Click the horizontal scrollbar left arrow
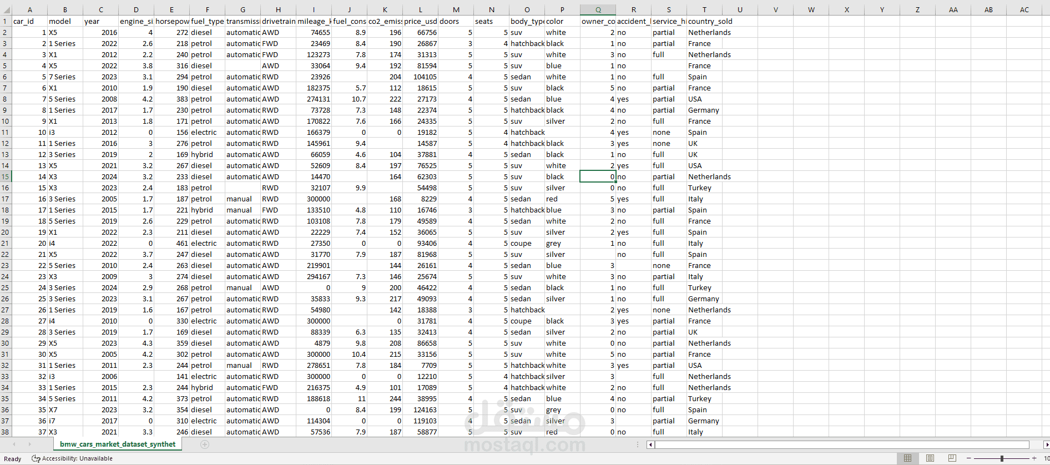 [650, 444]
